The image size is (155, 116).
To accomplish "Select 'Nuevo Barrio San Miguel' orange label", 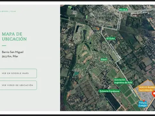I will pos(147,89).
